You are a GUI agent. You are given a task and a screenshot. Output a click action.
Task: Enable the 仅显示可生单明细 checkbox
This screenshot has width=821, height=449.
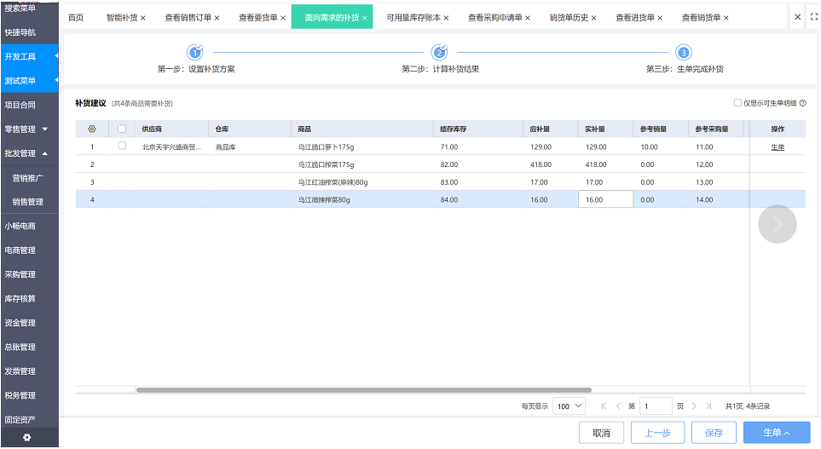737,103
